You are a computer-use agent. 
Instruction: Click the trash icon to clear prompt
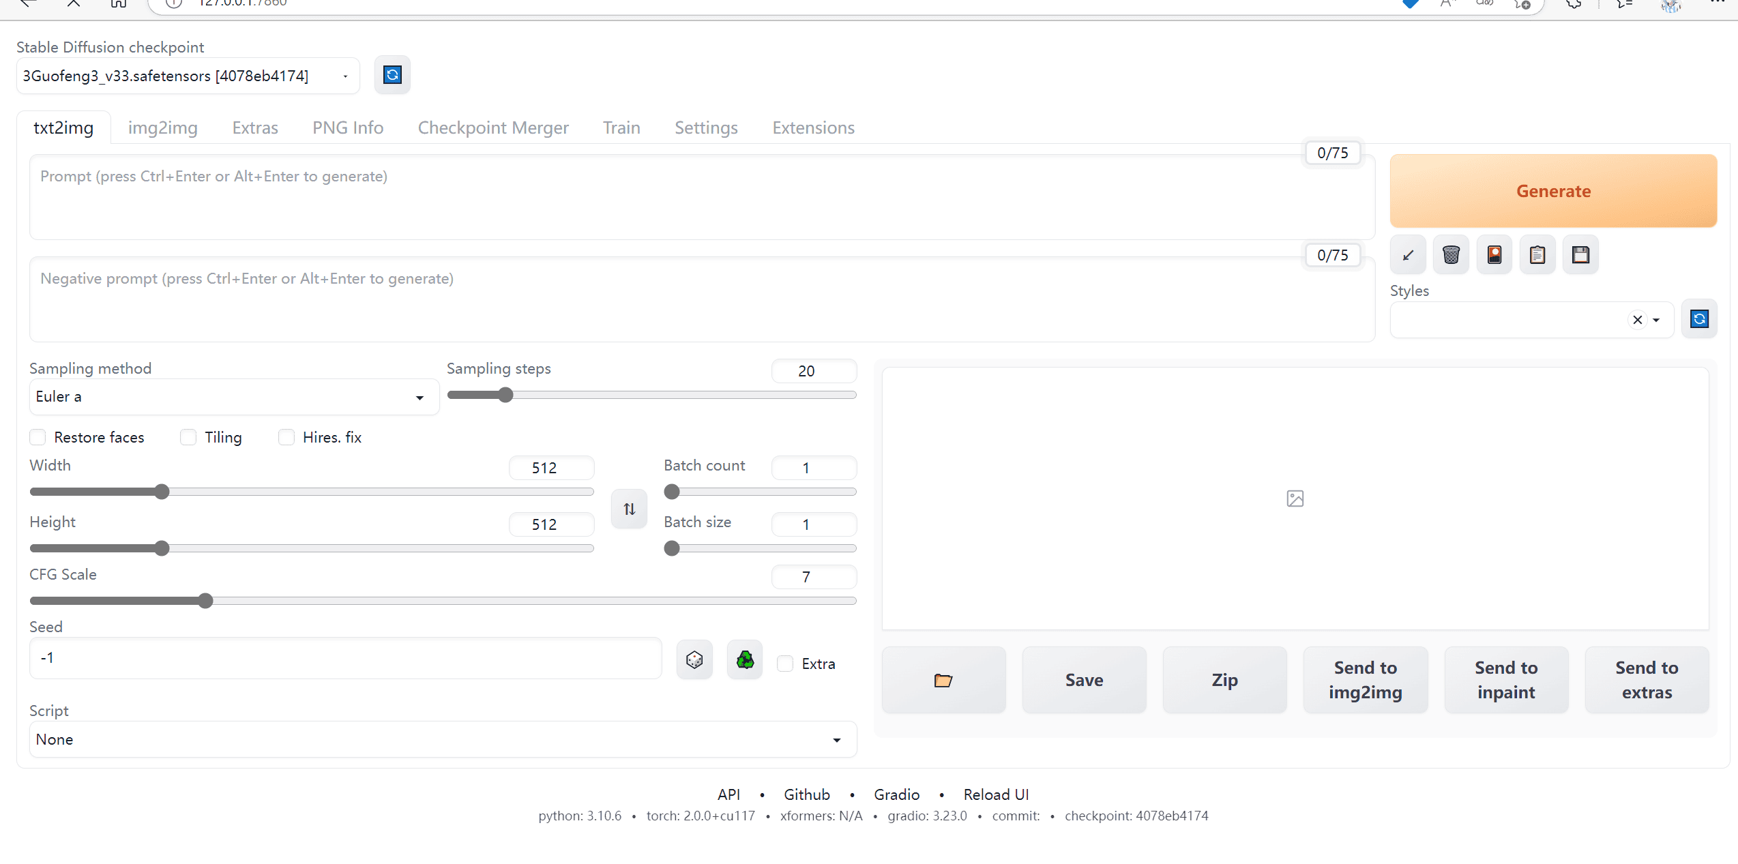pos(1451,255)
